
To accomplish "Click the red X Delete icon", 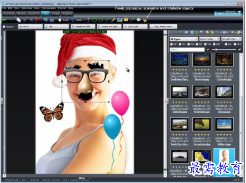I will [37, 20].
